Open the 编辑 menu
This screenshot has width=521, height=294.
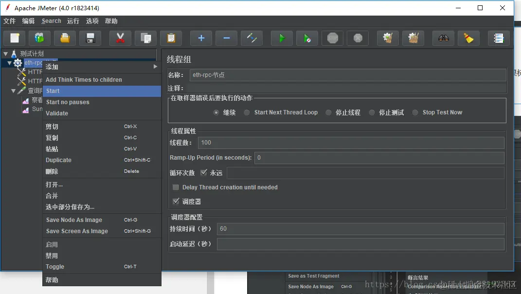pyautogui.click(x=28, y=21)
